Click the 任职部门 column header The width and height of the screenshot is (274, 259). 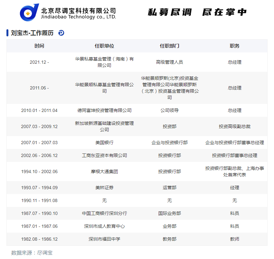click(x=170, y=46)
